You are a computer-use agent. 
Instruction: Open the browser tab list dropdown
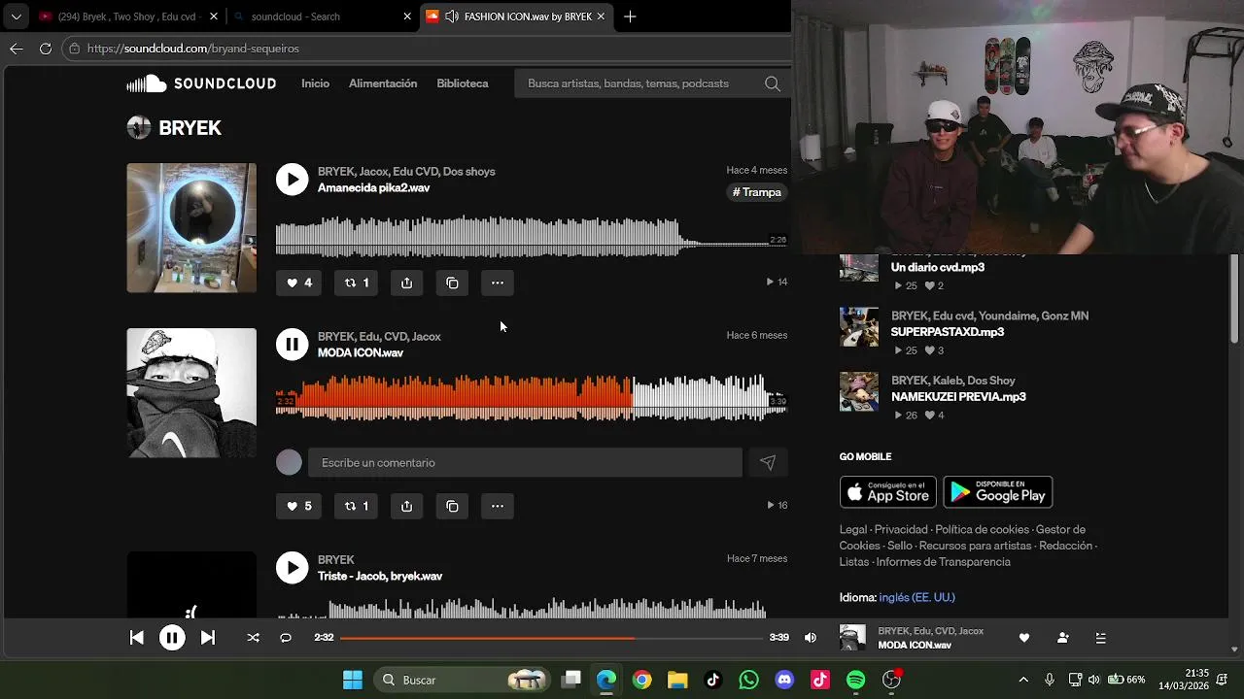point(16,17)
